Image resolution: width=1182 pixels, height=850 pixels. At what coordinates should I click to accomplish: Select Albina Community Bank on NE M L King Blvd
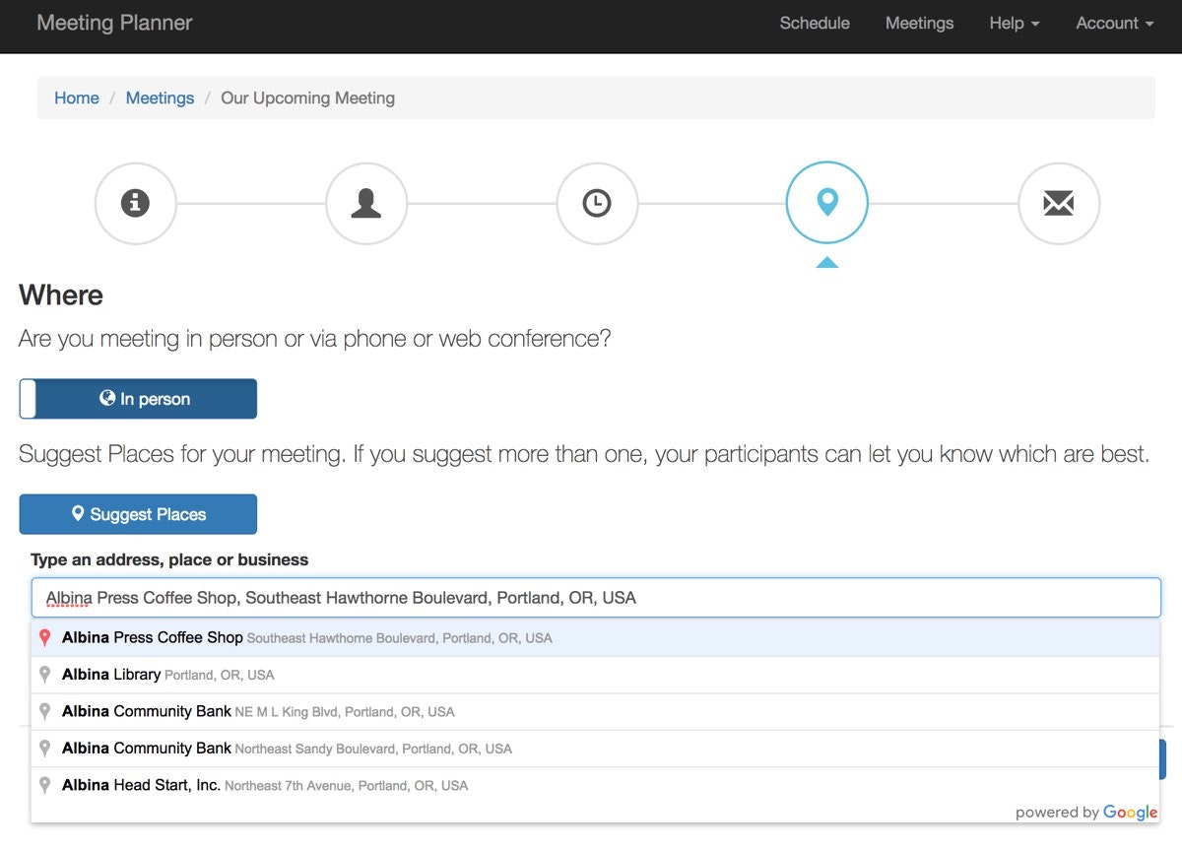[256, 711]
